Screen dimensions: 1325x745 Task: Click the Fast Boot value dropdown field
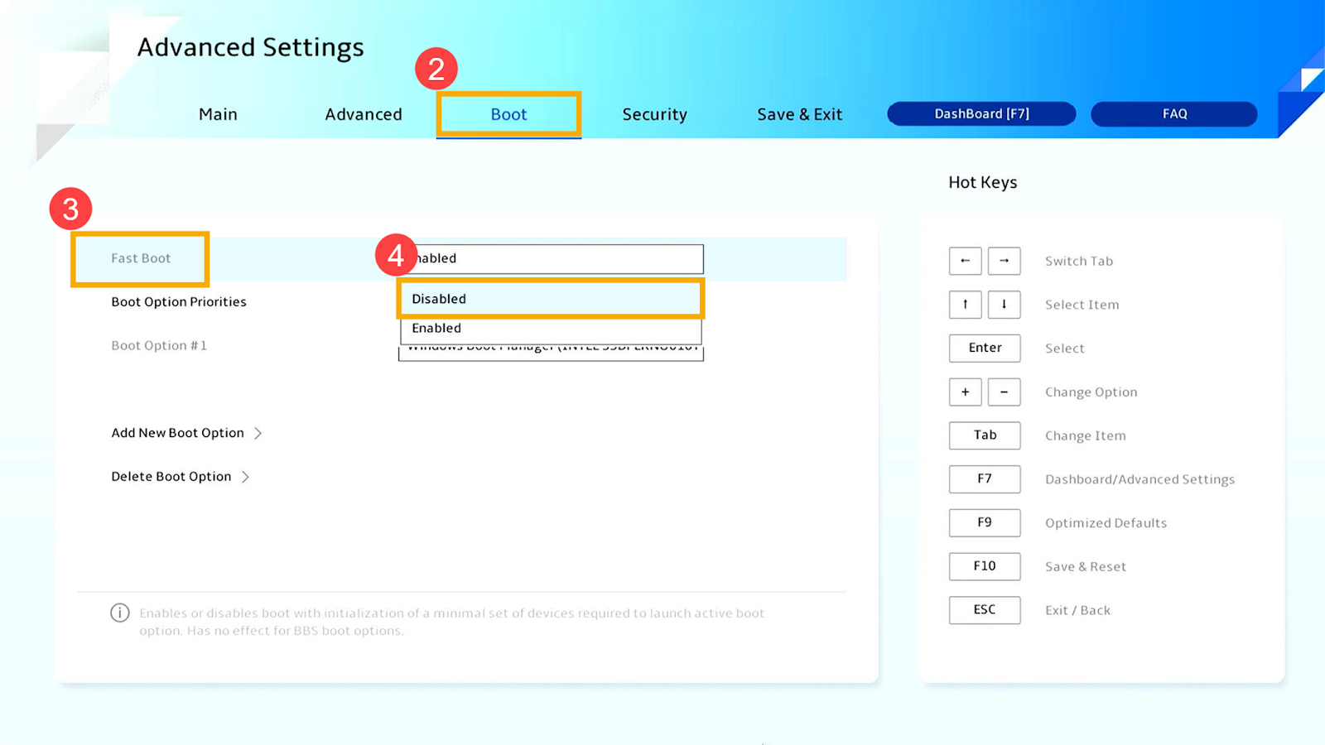point(552,258)
